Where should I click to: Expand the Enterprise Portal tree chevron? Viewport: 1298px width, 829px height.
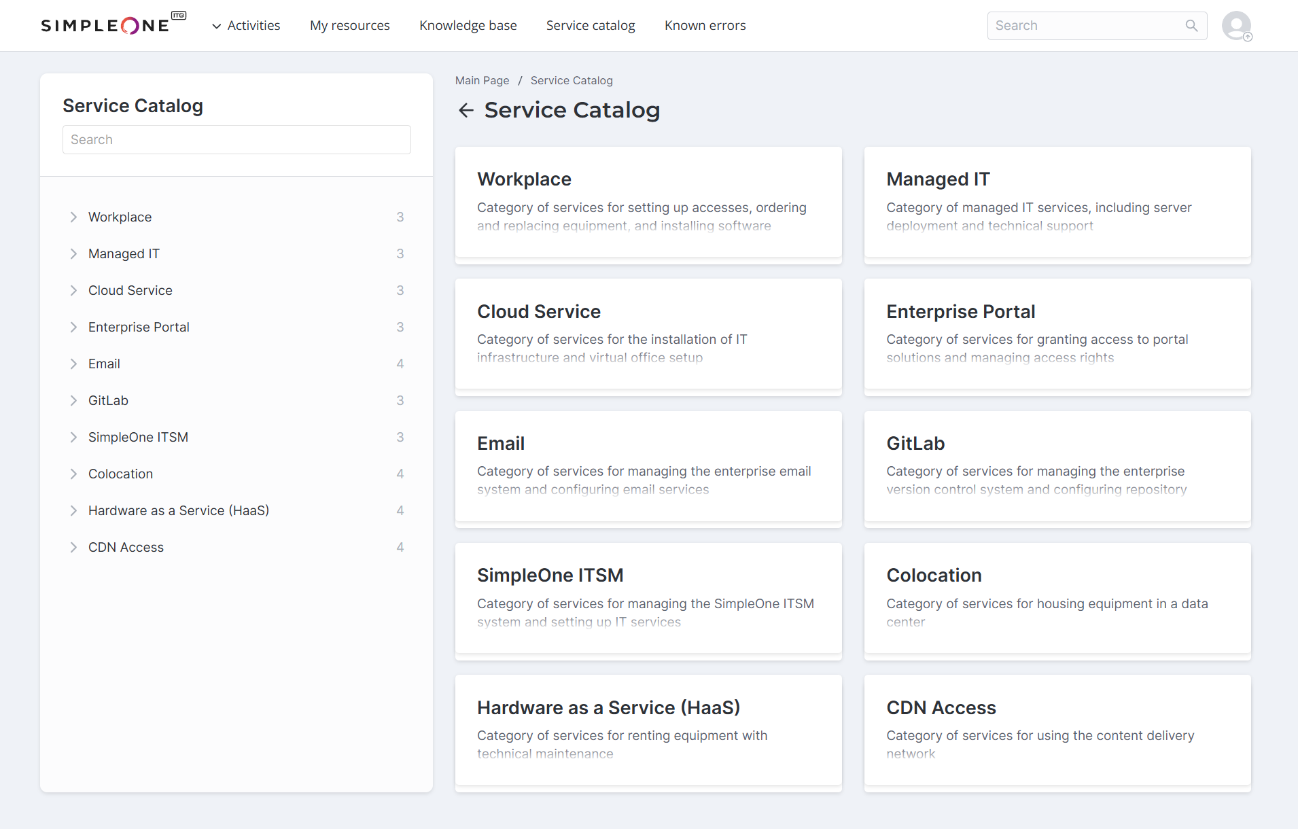pyautogui.click(x=73, y=327)
